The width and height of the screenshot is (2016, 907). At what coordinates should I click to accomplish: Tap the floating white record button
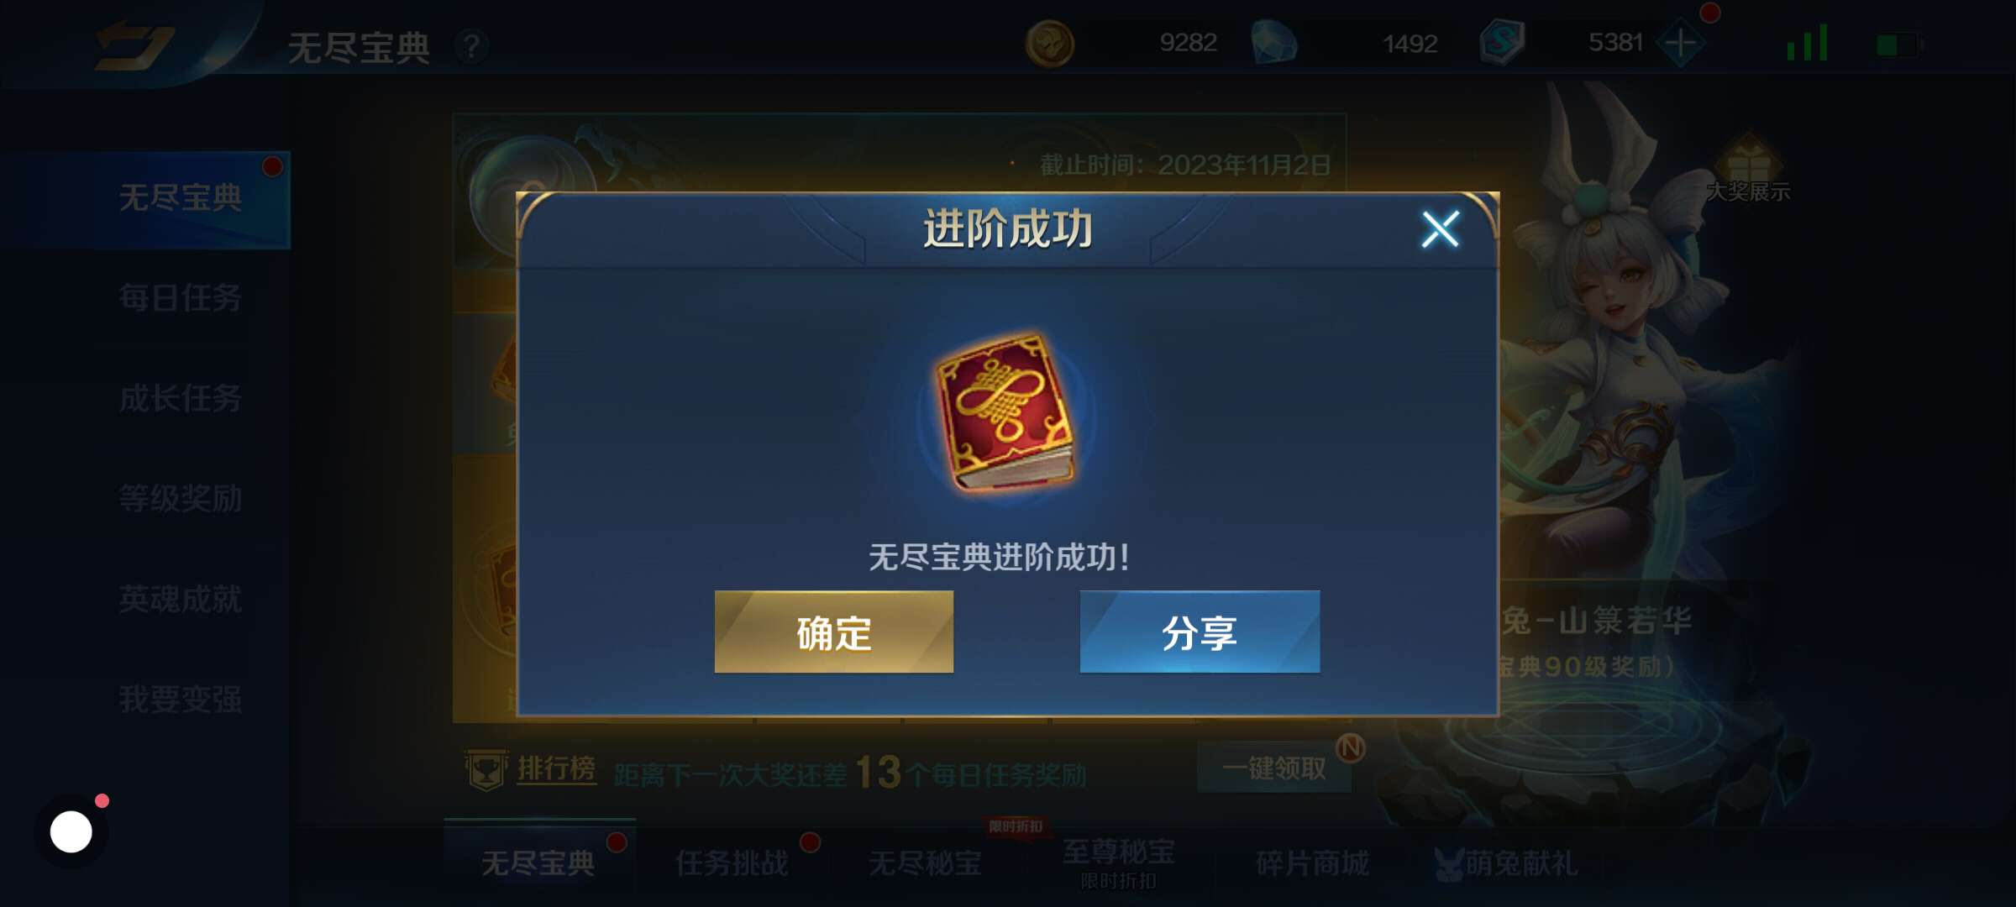point(71,831)
